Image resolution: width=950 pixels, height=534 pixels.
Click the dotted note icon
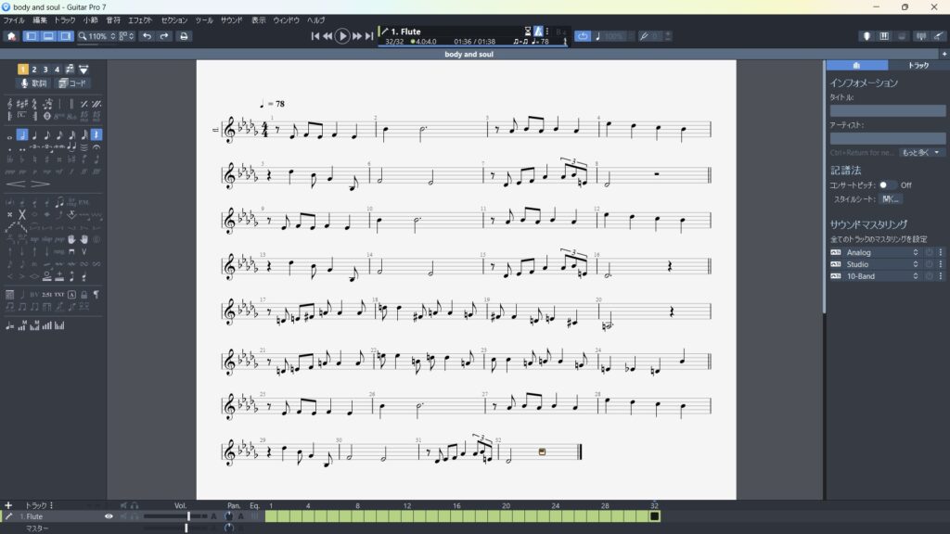[x=9, y=148]
